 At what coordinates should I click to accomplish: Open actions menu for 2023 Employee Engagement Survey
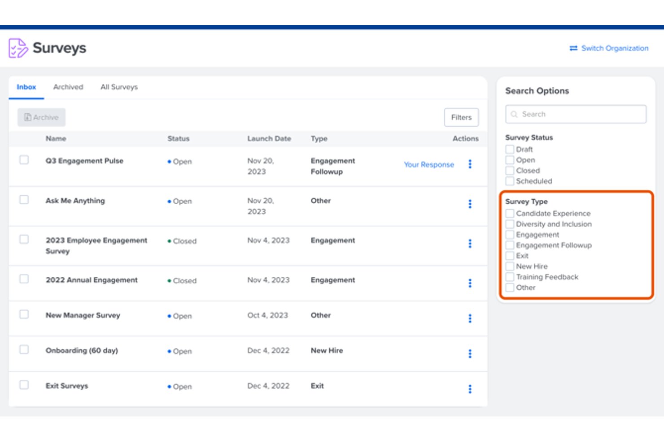(470, 243)
